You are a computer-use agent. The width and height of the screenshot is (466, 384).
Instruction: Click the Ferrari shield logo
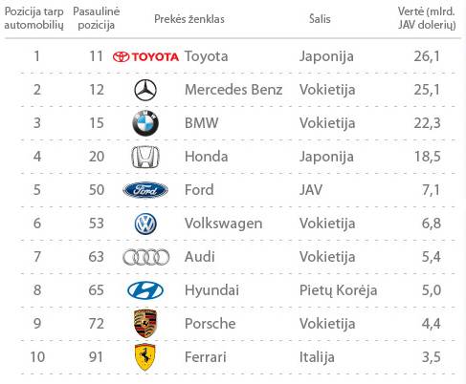click(x=145, y=357)
